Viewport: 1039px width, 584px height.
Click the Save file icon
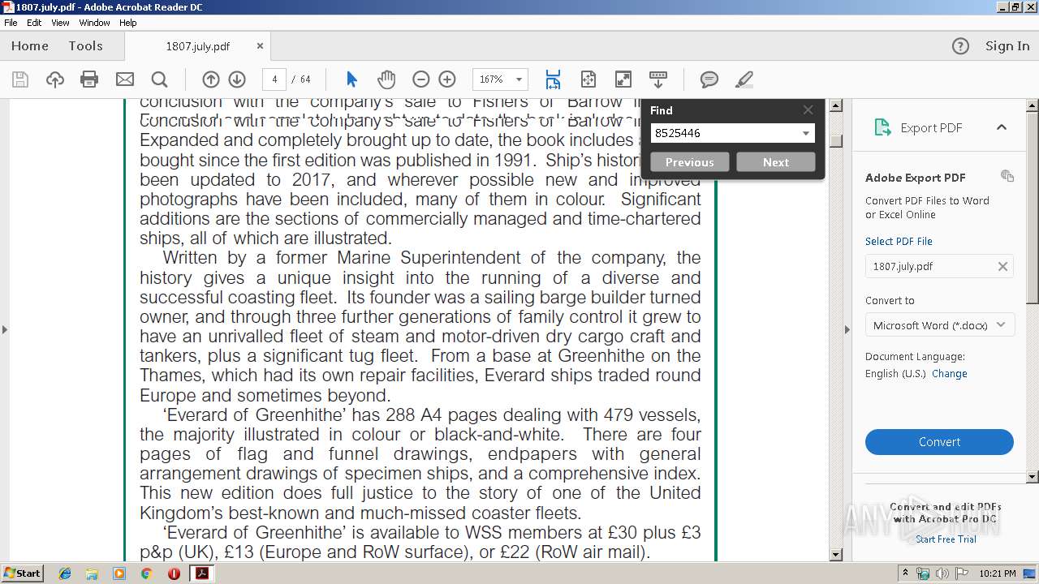tap(20, 79)
